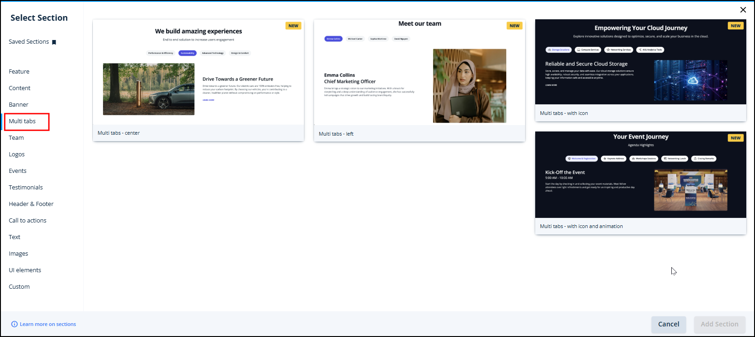Click the bookmark icon beside Saved Sections
Viewport: 755px width, 337px height.
pos(54,42)
